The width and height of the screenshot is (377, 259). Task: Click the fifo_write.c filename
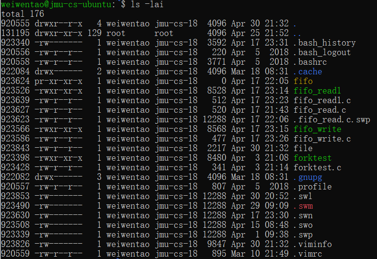click(x=322, y=139)
